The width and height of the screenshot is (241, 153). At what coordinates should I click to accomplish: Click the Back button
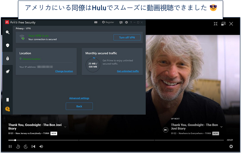click(x=79, y=106)
